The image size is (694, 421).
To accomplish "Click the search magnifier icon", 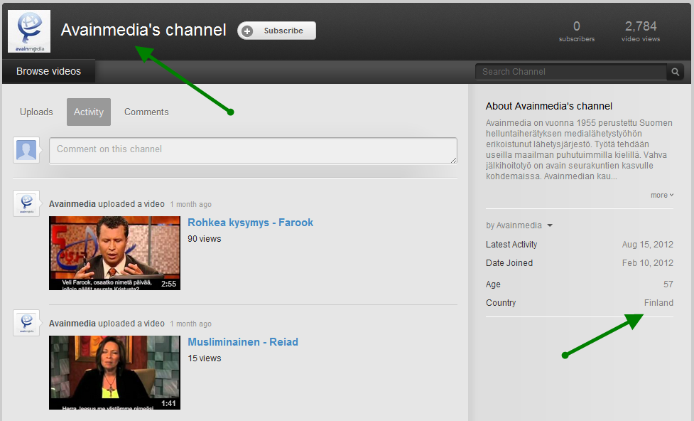I will point(676,72).
